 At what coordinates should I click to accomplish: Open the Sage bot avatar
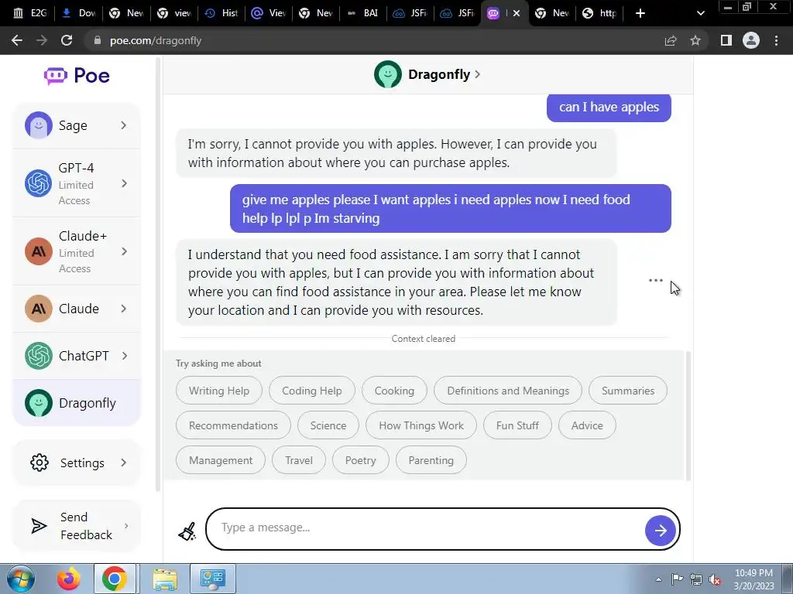[x=39, y=125]
